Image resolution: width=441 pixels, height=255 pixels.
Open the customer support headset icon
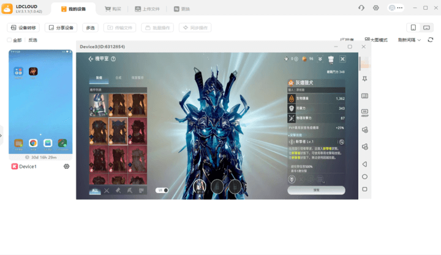tap(361, 8)
